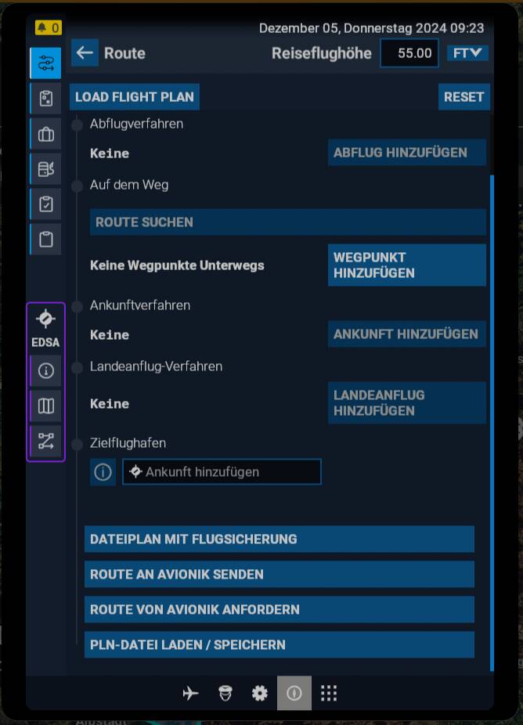The image size is (523, 725).
Task: Click the Landeanflug-Verfahren label
Action: click(x=157, y=366)
